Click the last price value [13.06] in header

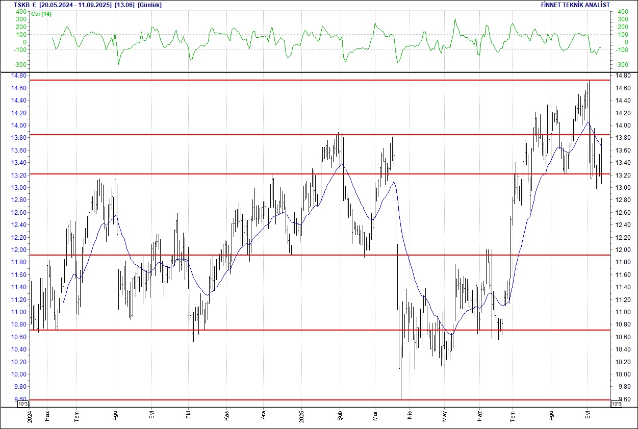(x=124, y=5)
